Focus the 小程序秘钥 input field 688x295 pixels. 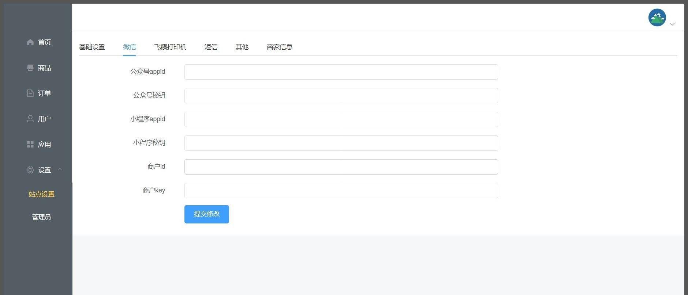341,143
